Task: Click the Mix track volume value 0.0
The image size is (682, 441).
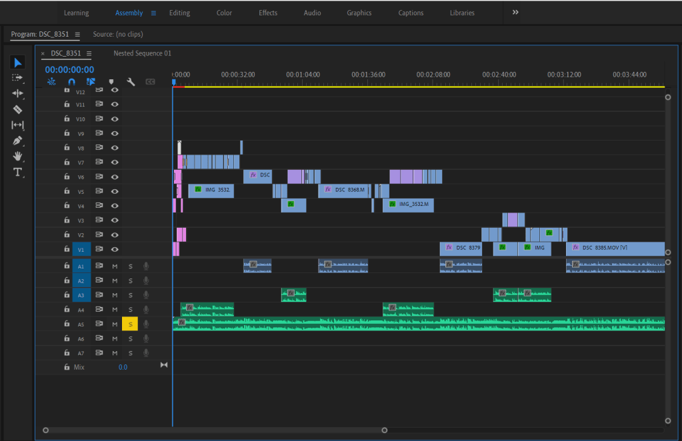Action: point(123,367)
